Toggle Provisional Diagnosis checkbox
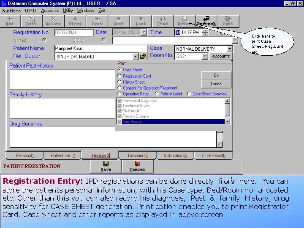 (119, 100)
